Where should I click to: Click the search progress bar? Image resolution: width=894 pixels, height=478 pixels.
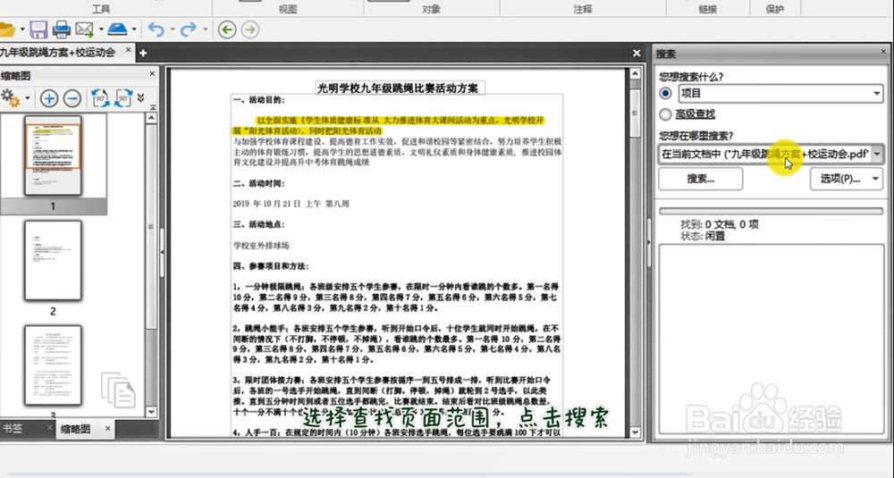pos(771,211)
